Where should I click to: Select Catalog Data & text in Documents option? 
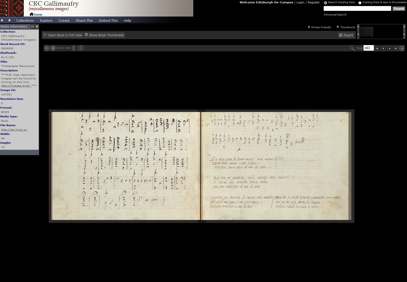pyautogui.click(x=360, y=3)
